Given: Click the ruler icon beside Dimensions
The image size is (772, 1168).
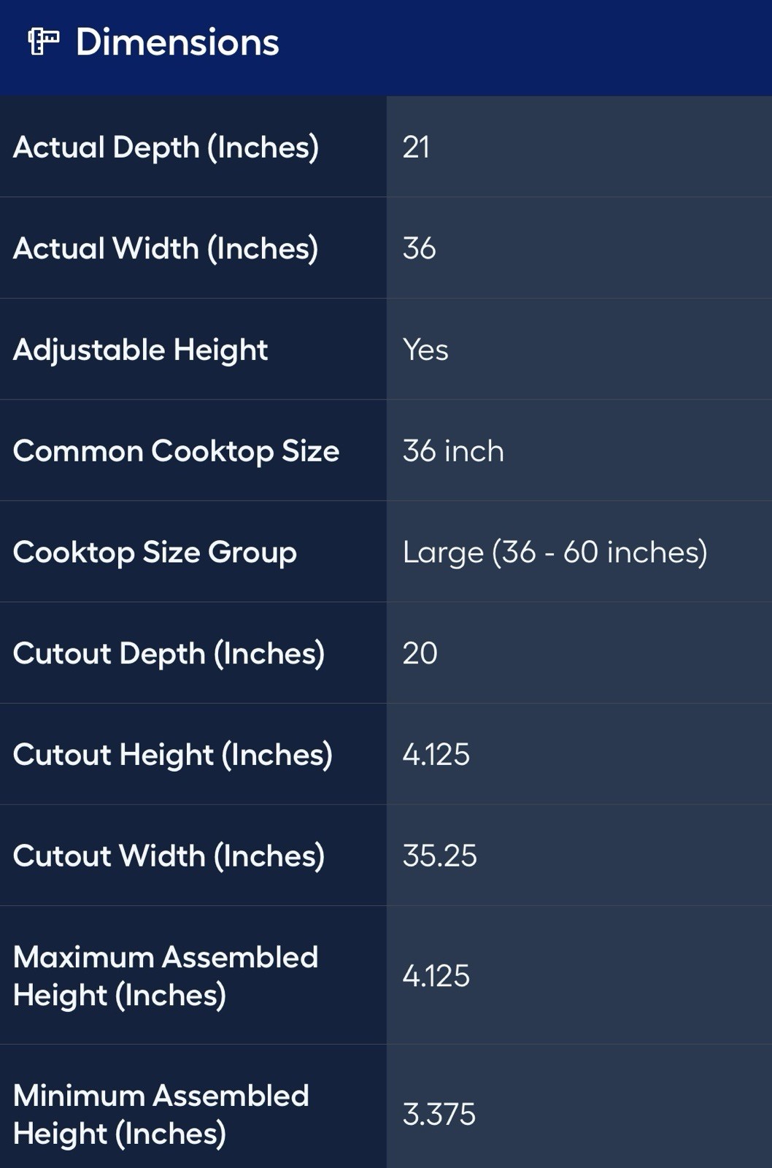Looking at the screenshot, I should click(x=43, y=42).
